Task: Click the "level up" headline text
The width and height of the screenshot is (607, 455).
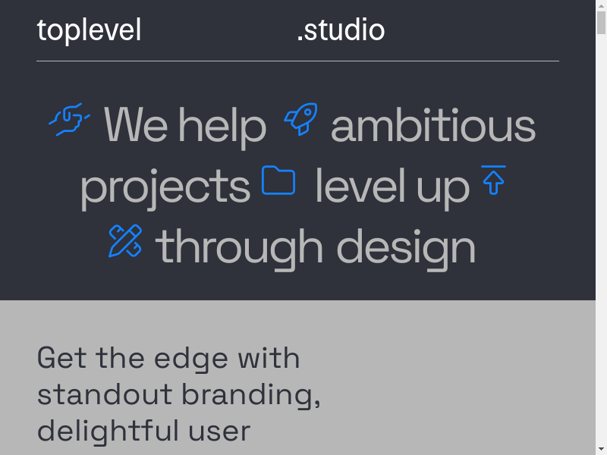Action: click(392, 187)
